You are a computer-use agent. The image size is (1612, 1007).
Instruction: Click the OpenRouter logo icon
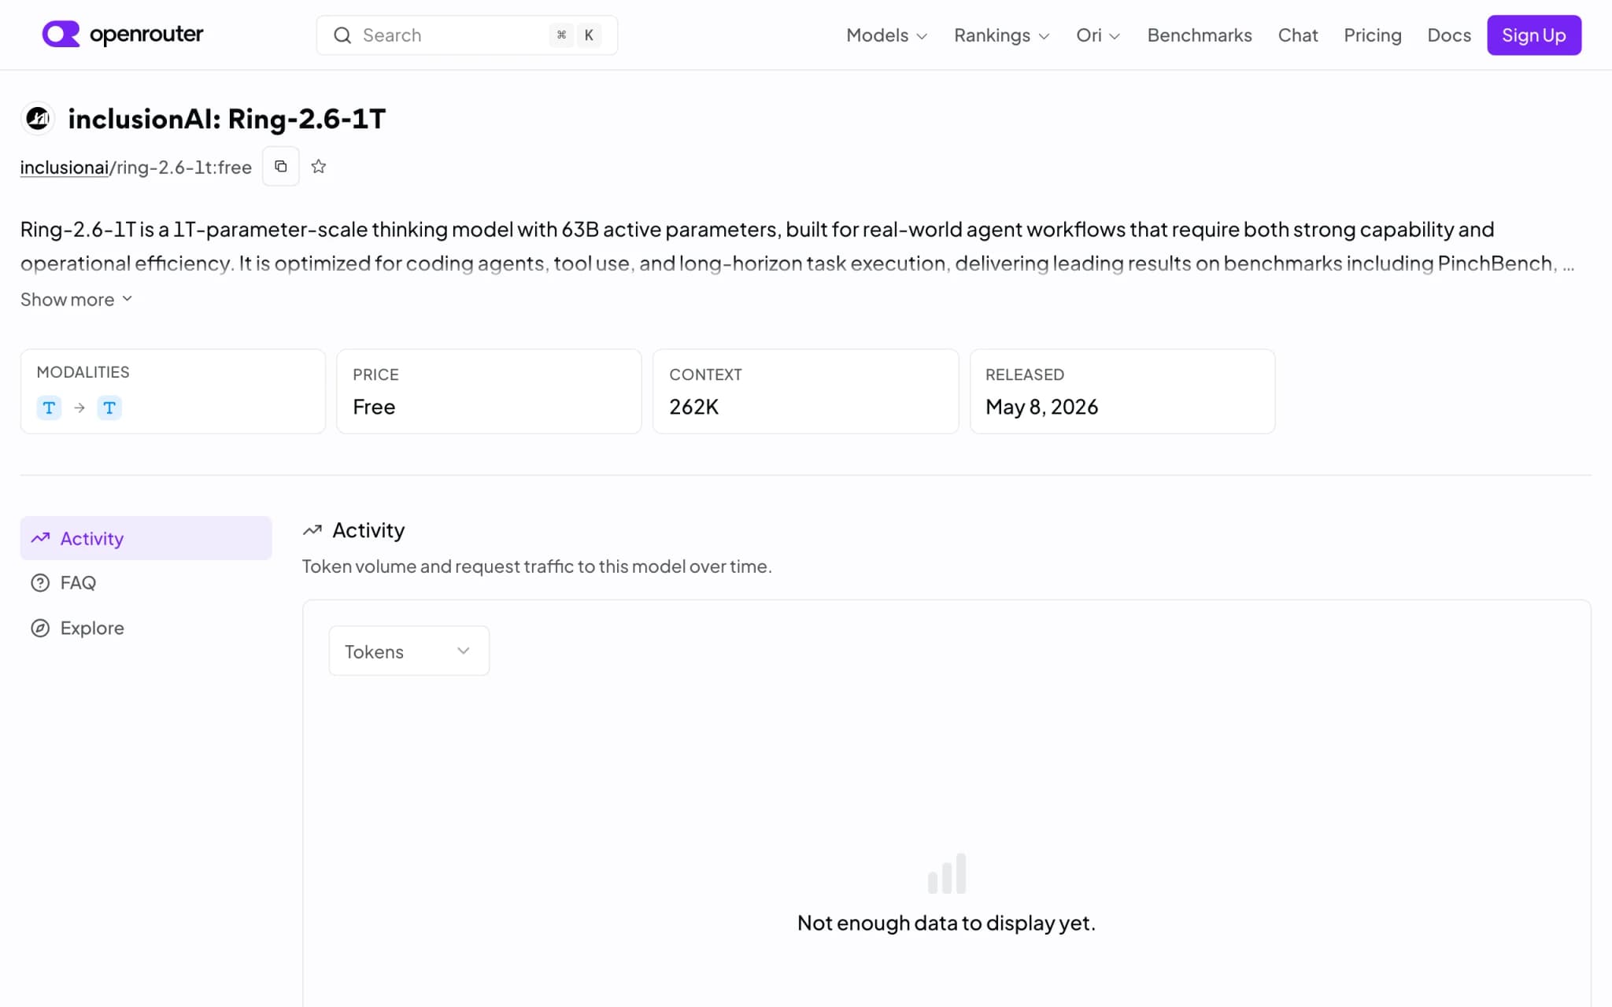(x=61, y=34)
